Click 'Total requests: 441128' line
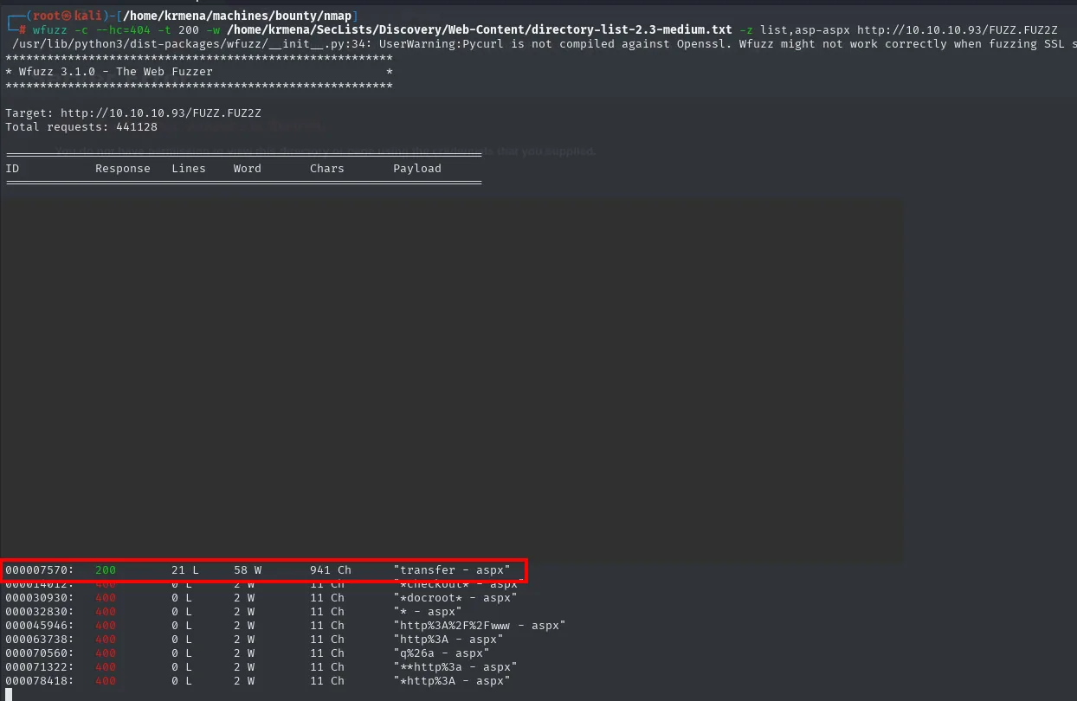Image resolution: width=1077 pixels, height=701 pixels. click(x=81, y=127)
